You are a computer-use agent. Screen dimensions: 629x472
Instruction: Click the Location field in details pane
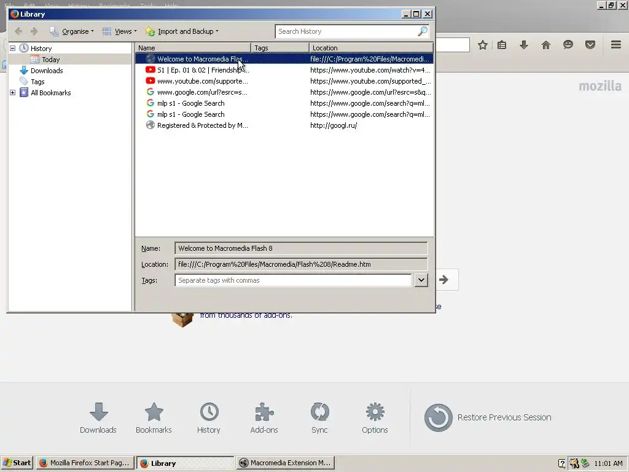coord(301,264)
